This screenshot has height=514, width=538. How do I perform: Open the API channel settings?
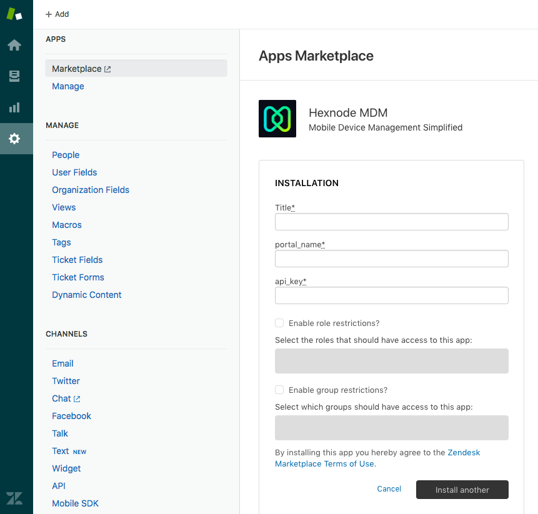coord(59,485)
